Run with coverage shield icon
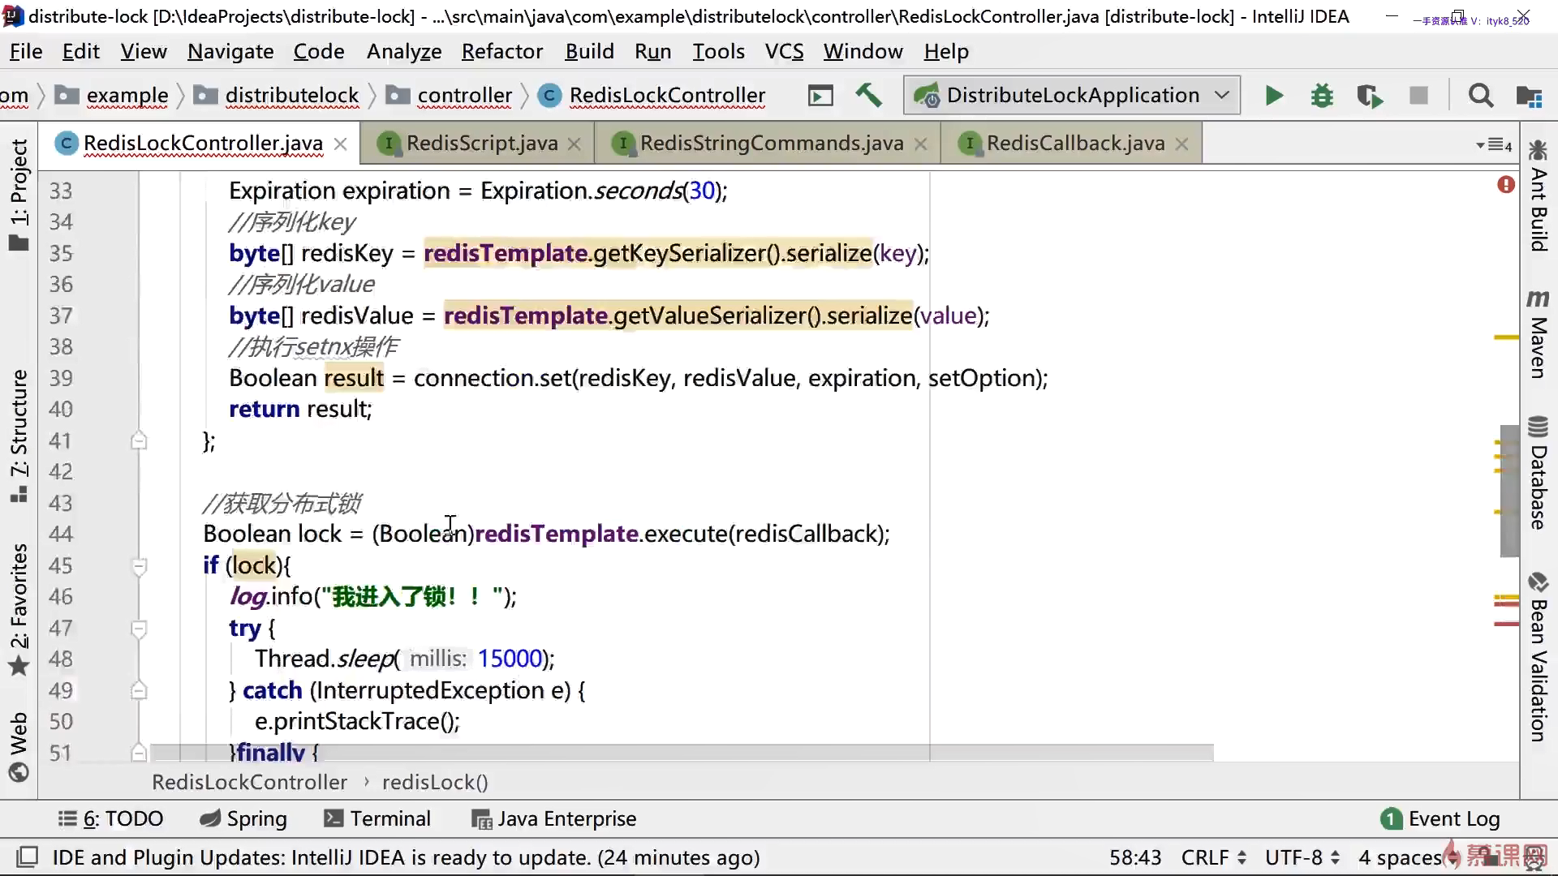Screen dimensions: 1558x876 tap(1370, 96)
